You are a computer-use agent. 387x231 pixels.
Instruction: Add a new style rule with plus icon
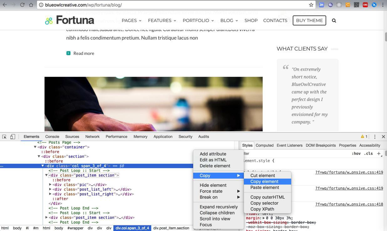click(x=379, y=154)
